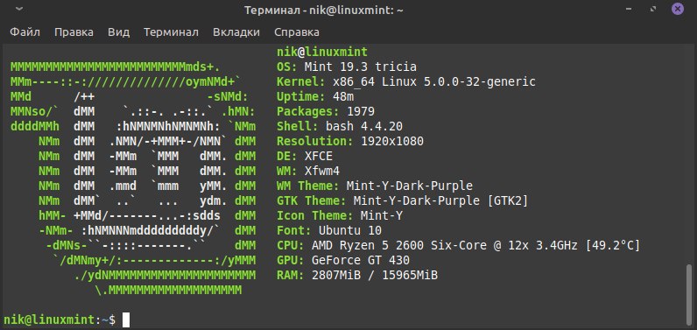Click the Kernel 5.0.0-32-generic line
697x330 pixels.
click(x=405, y=81)
